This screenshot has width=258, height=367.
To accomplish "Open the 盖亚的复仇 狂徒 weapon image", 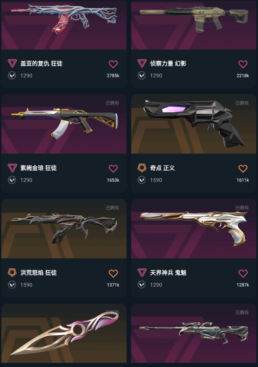I will pyautogui.click(x=64, y=25).
